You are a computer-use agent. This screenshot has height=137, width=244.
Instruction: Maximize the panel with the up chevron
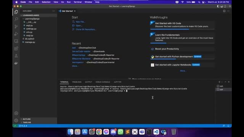[x=225, y=82]
